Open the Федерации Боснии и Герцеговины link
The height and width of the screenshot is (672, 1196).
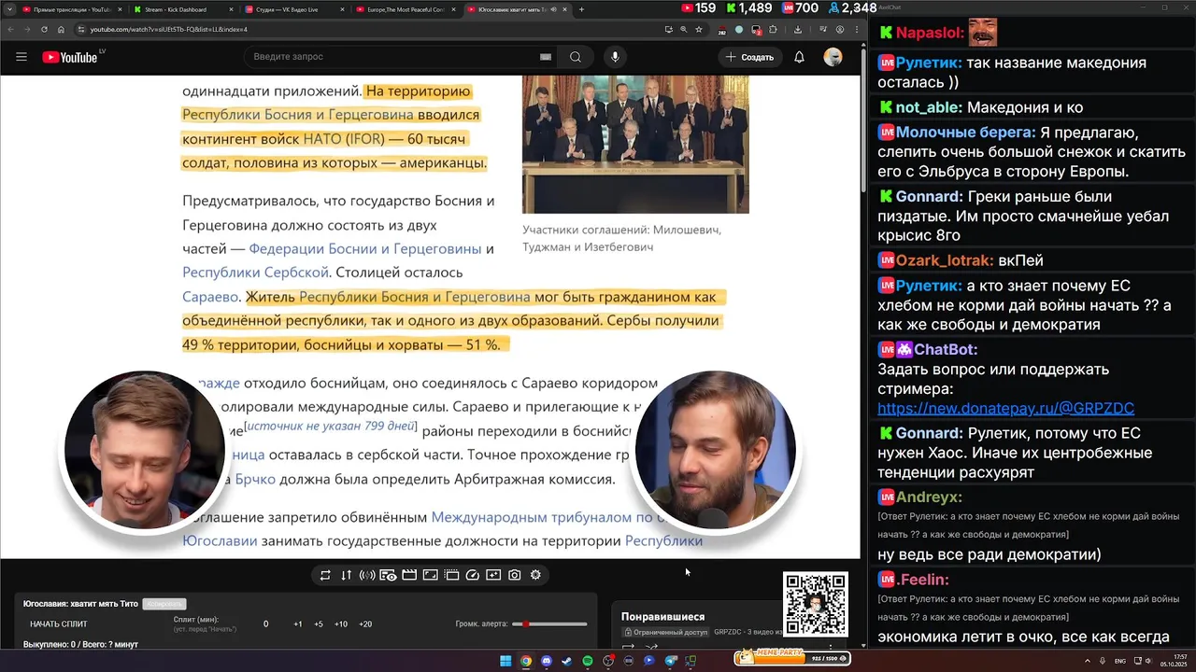click(x=365, y=248)
